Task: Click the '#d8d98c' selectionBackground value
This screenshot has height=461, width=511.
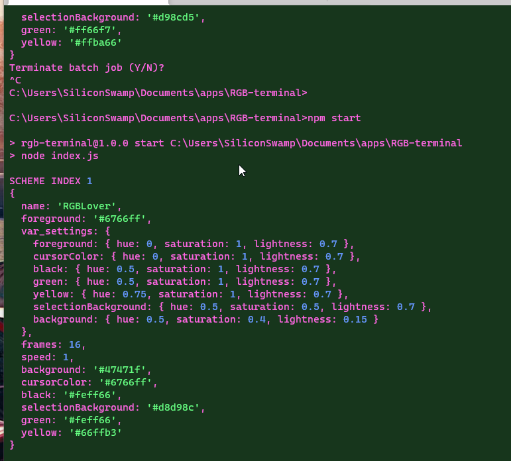Action: click(174, 407)
